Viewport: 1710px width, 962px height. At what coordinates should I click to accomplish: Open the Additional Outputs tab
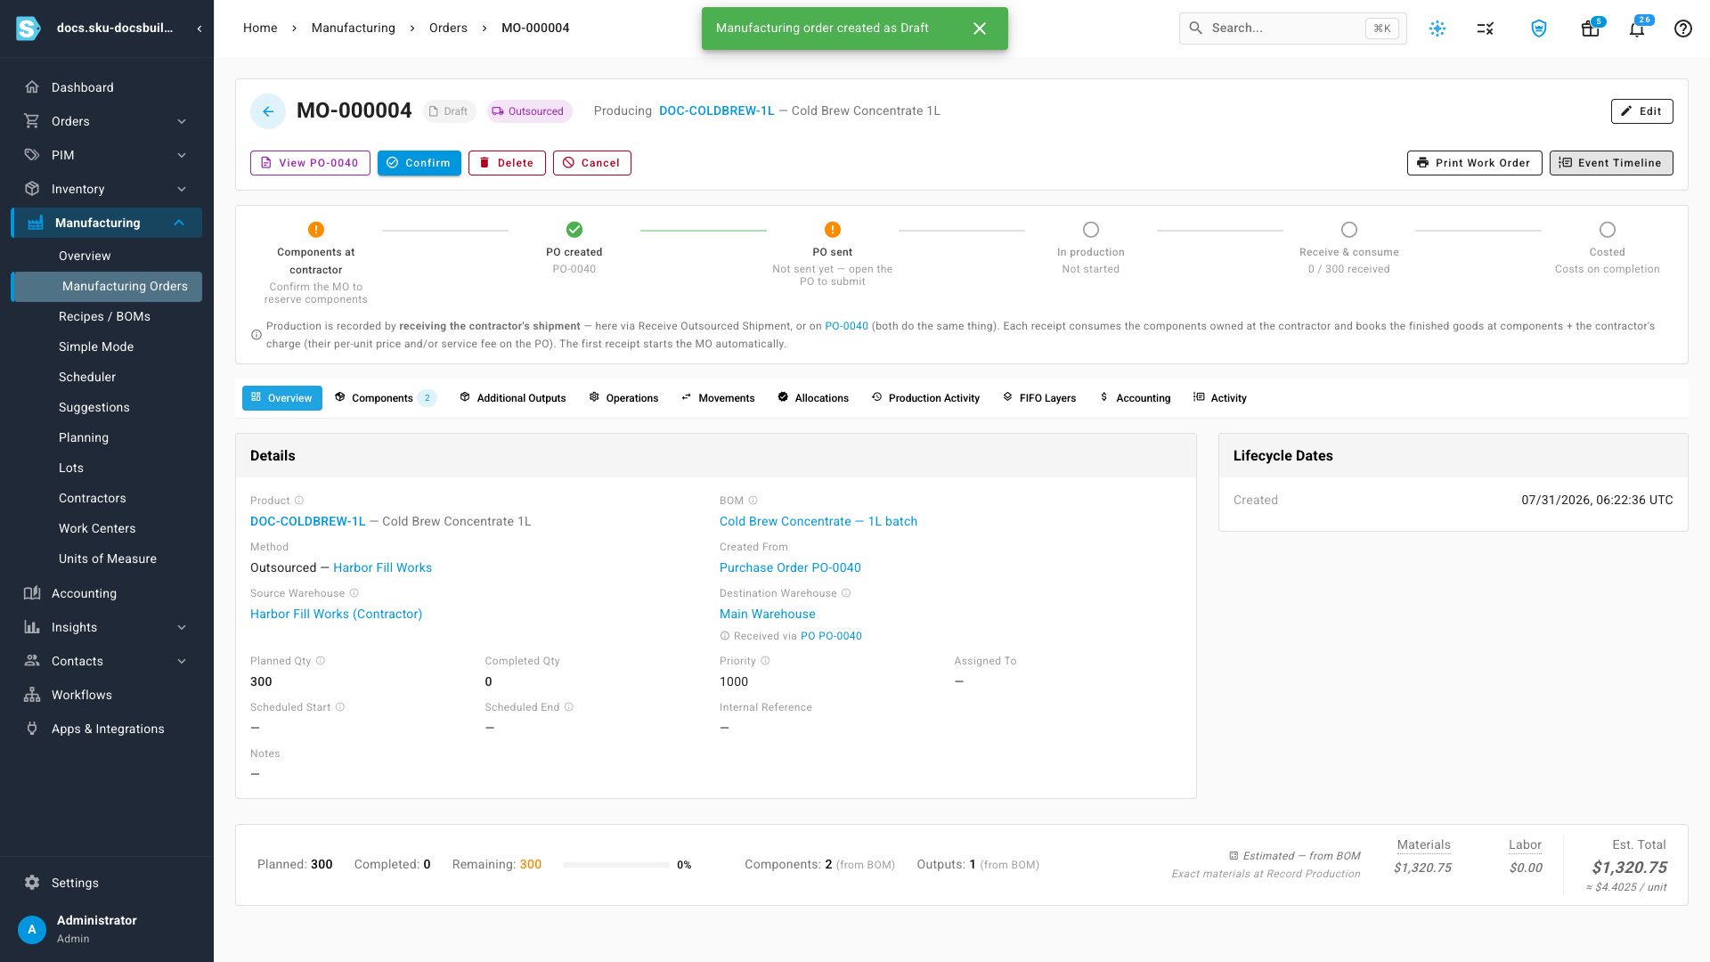513,398
